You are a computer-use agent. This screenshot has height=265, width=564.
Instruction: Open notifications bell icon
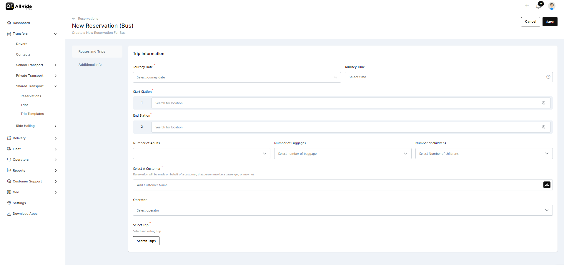point(538,6)
